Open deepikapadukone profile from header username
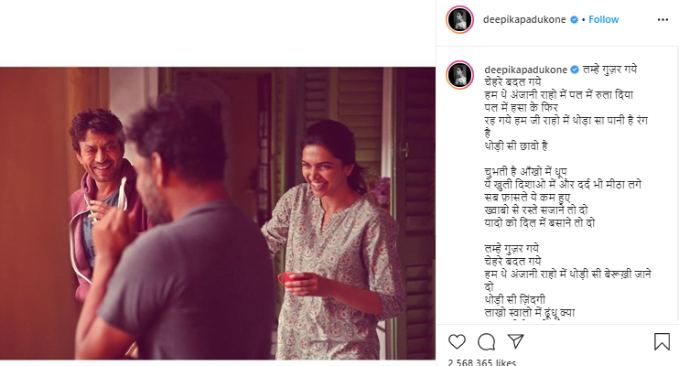This screenshot has width=679, height=366. point(524,19)
